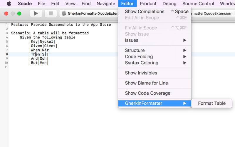Click line number 11 in the gutter

(6, 67)
